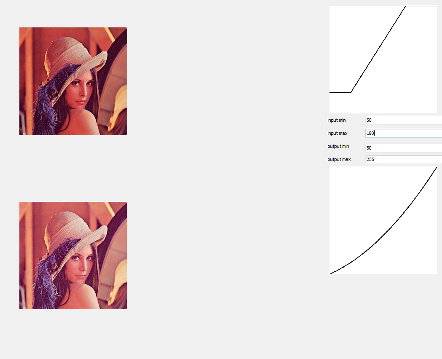Viewport: 442px width, 359px height.
Task: Select the output min field with value 50
Action: point(404,148)
